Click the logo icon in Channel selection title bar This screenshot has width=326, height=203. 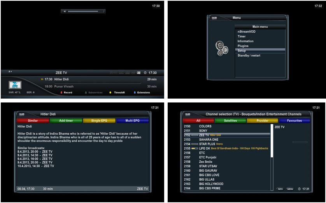[x=188, y=114]
